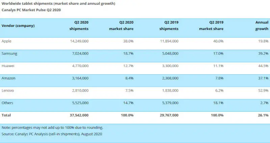Click Apple's 14,249,000 shipments cell
Screen dimensions: 270x143
pos(78,41)
